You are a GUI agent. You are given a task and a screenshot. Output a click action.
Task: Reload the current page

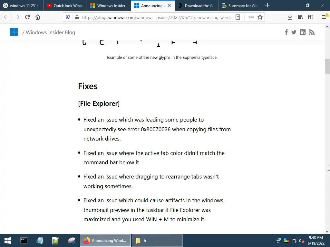point(27,17)
